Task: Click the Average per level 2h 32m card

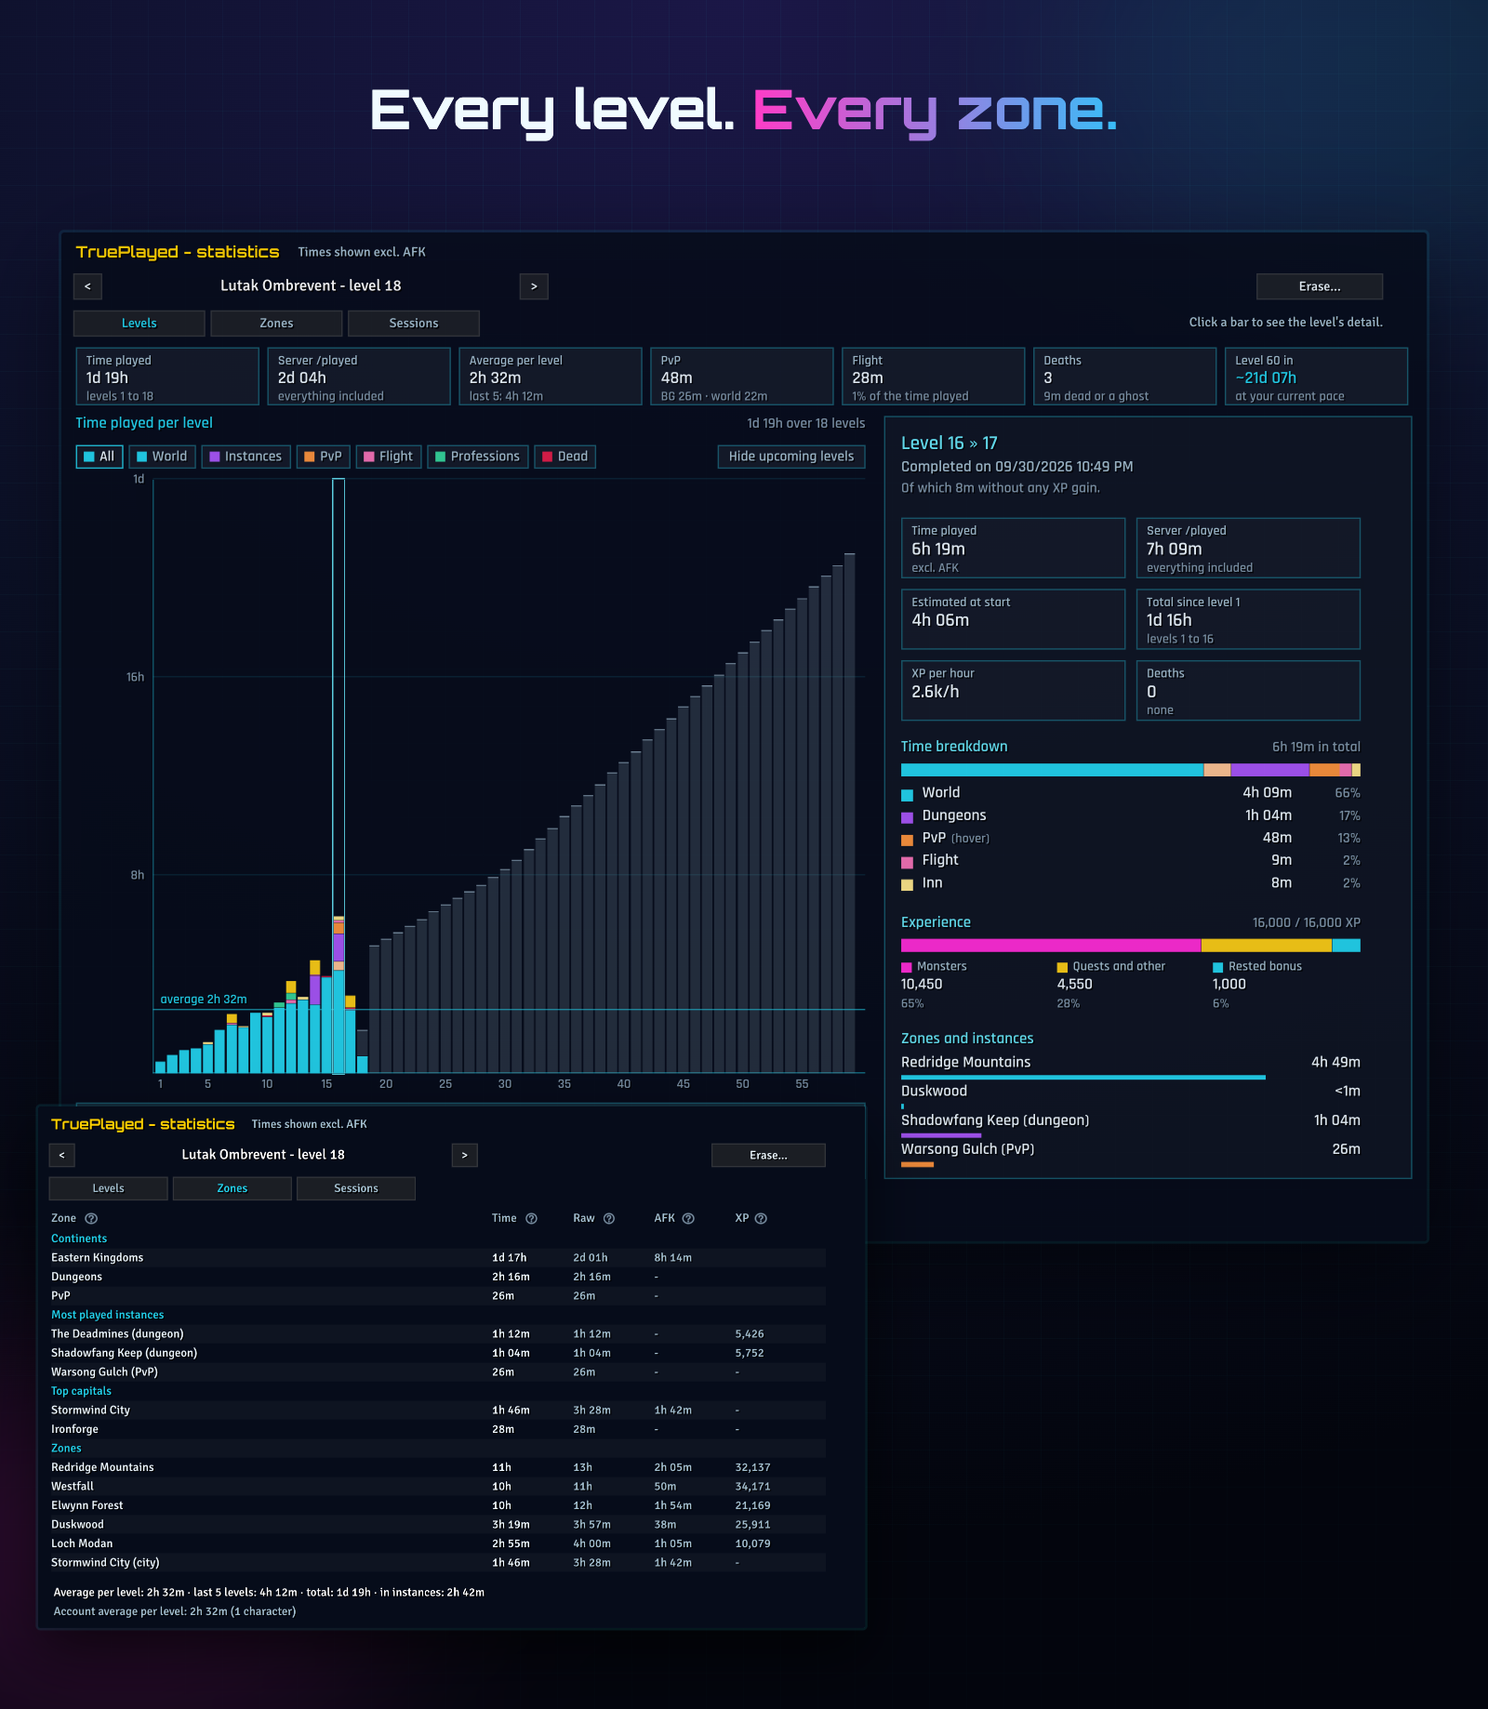Action: pos(551,377)
